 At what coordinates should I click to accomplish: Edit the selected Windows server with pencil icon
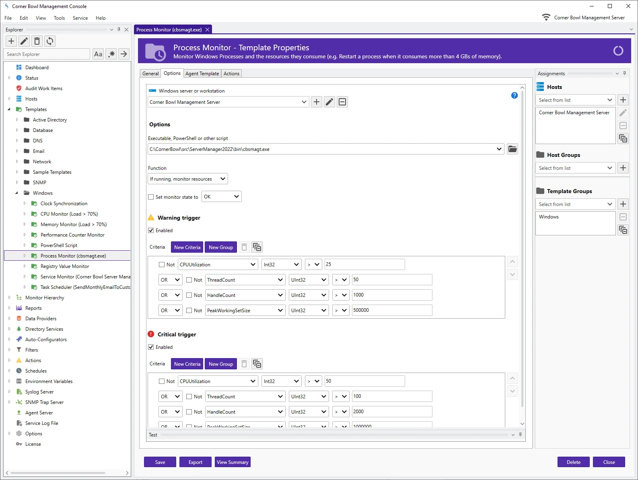(x=329, y=102)
